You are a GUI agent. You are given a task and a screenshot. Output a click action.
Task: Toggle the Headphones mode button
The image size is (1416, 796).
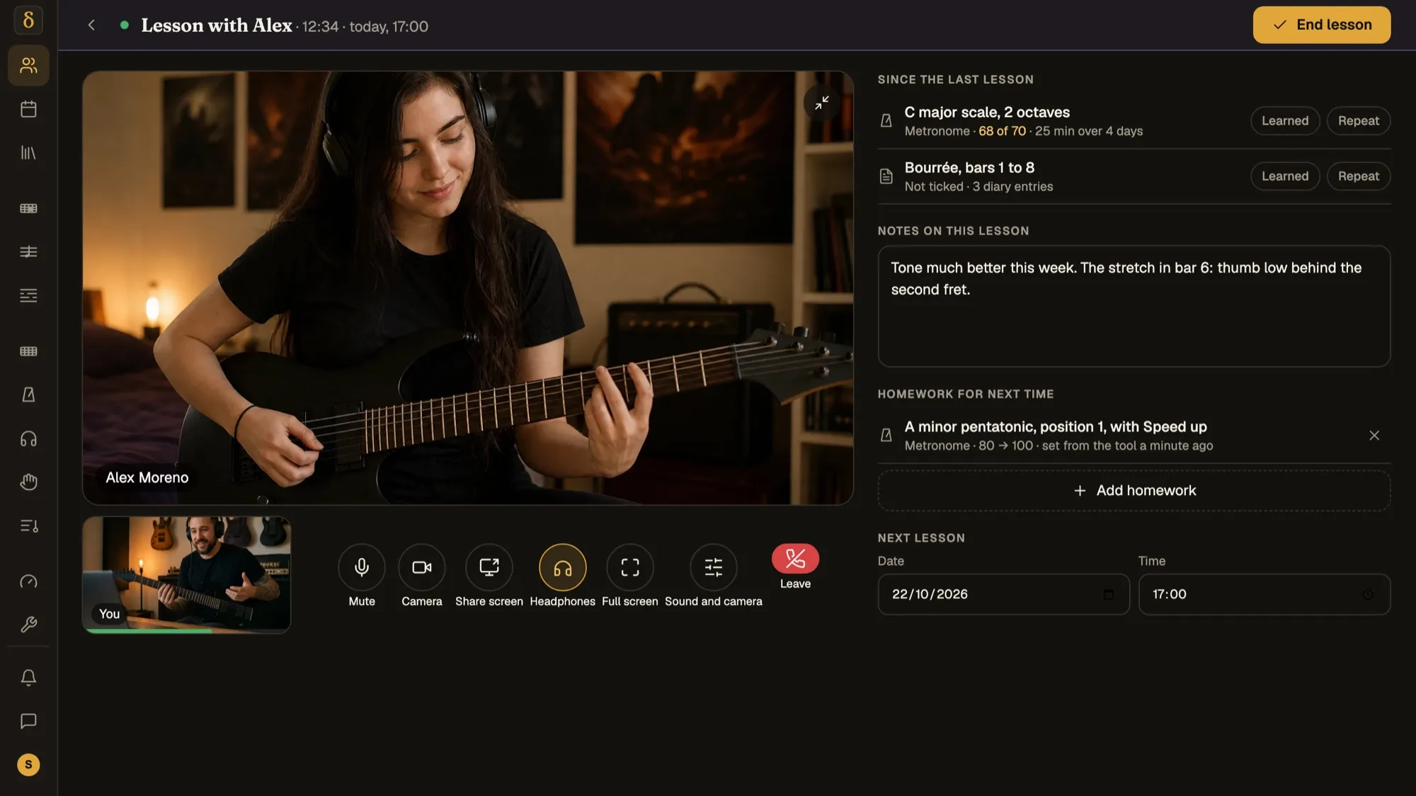coord(563,567)
